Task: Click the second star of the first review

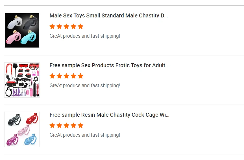Action: pos(59,26)
